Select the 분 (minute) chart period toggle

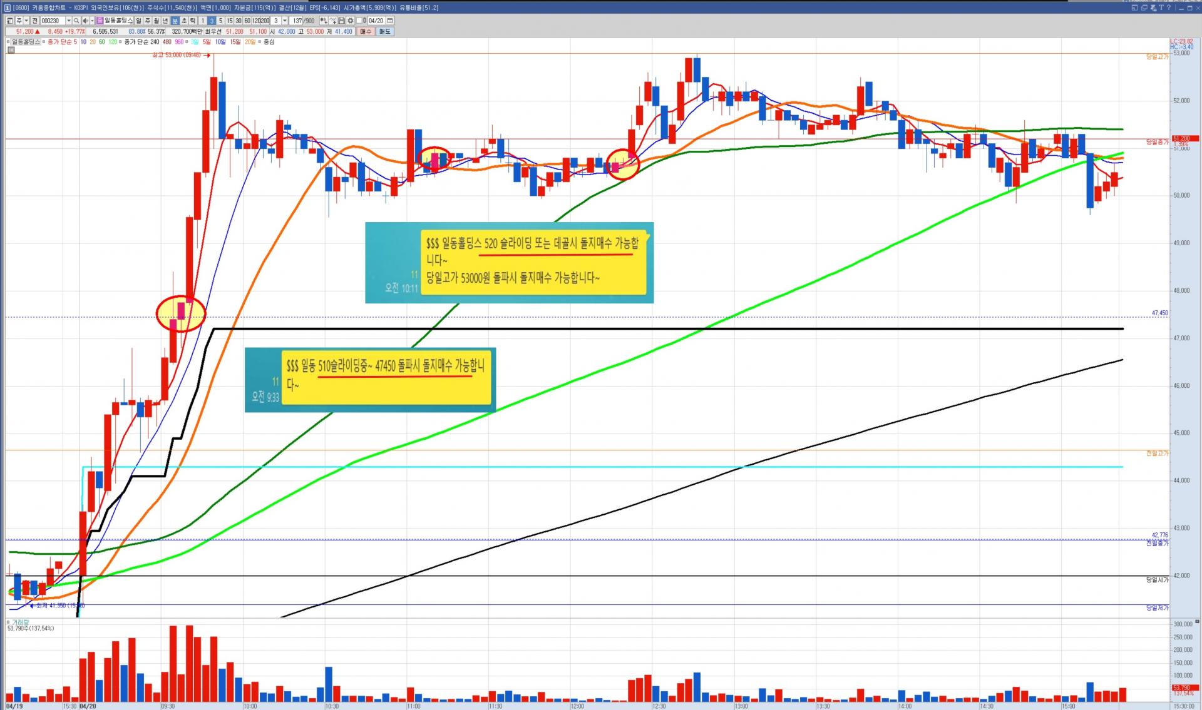click(x=175, y=21)
